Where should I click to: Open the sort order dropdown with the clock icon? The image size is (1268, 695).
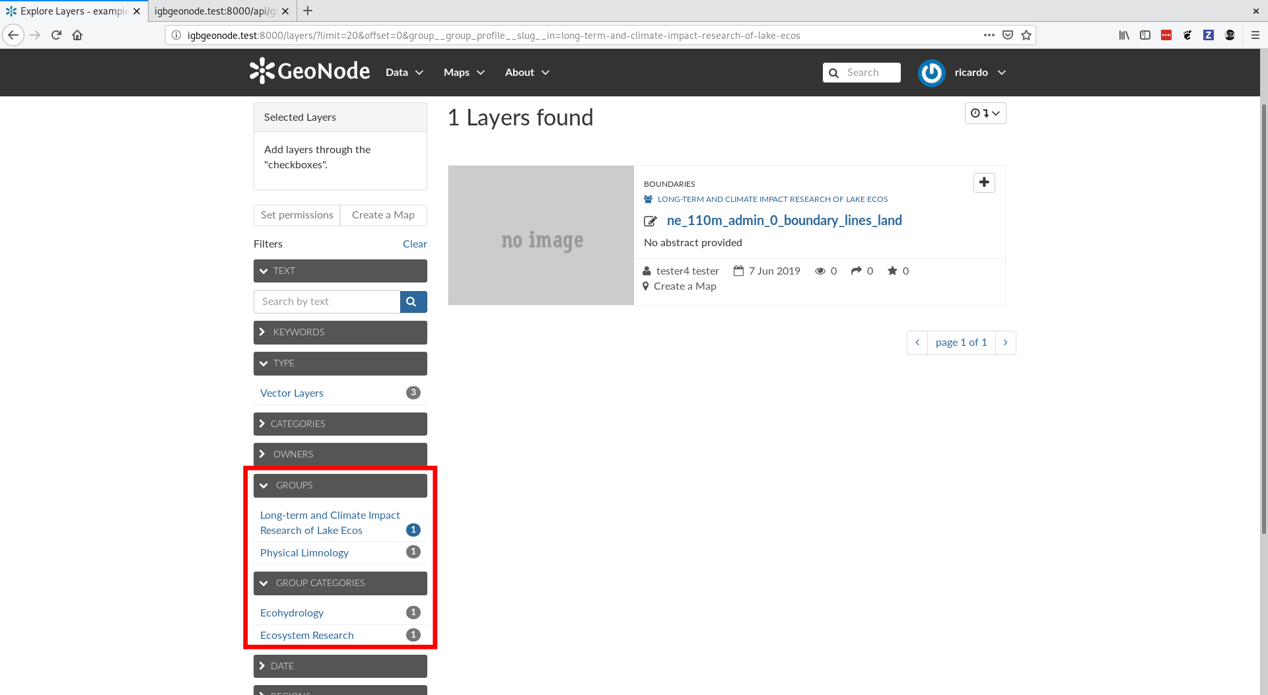coord(985,114)
